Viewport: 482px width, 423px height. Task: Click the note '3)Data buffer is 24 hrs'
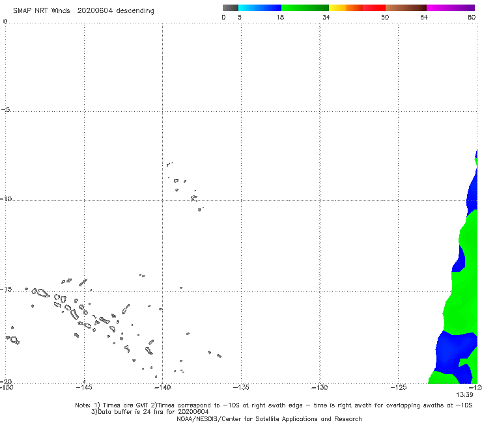150,412
